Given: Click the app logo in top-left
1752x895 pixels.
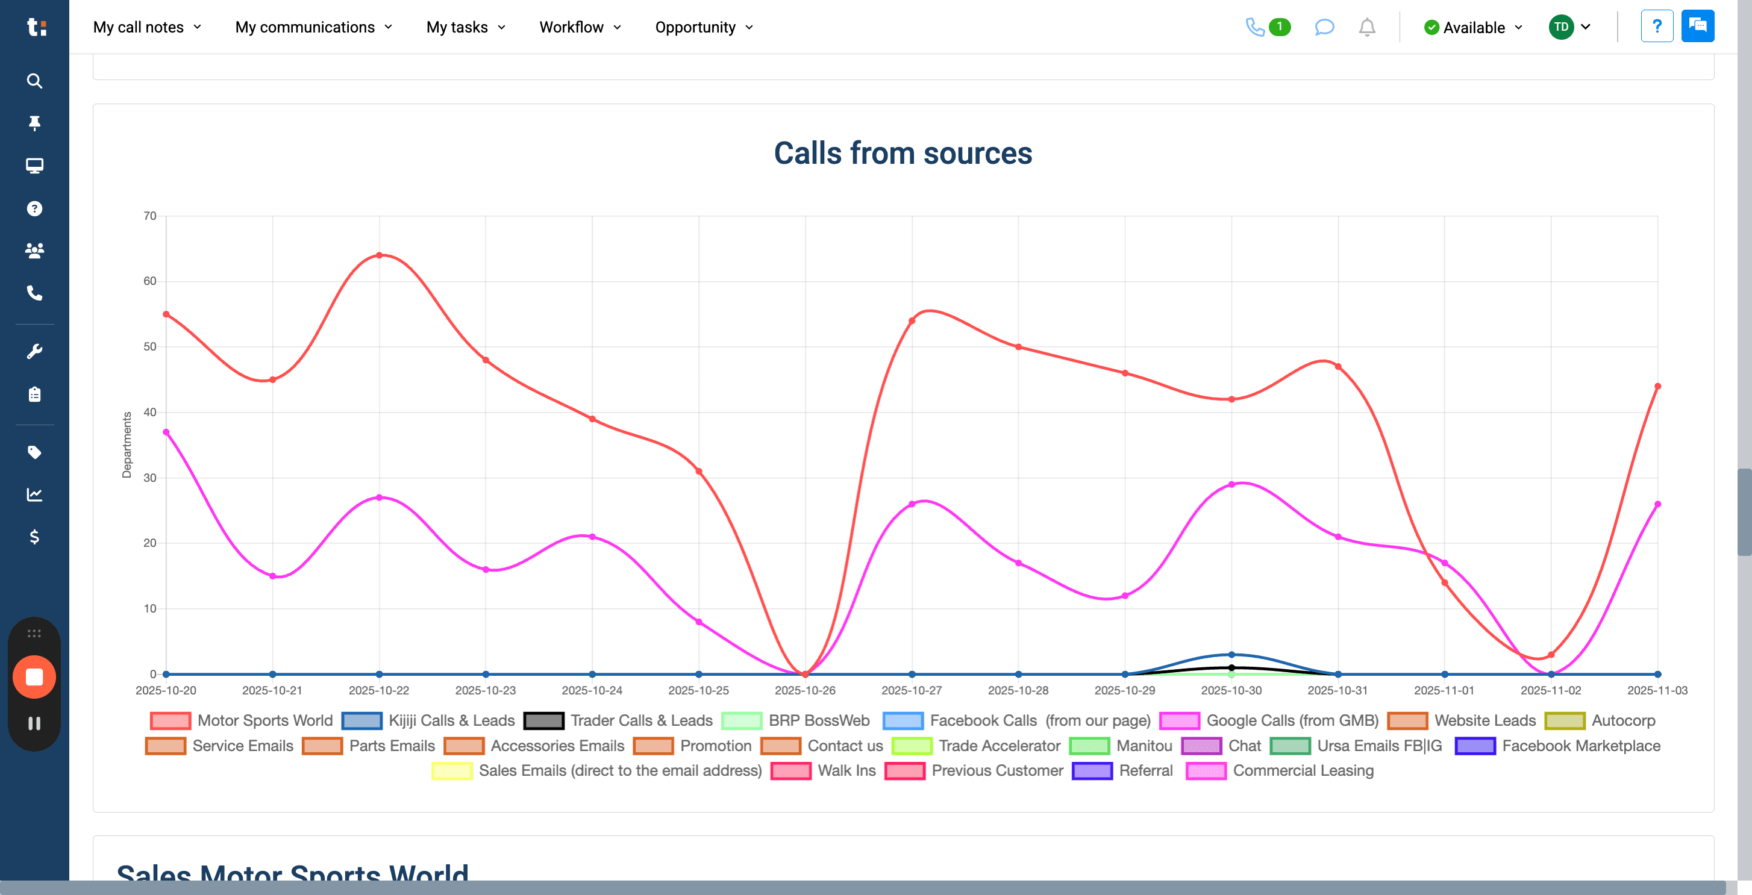Looking at the screenshot, I should 36,27.
